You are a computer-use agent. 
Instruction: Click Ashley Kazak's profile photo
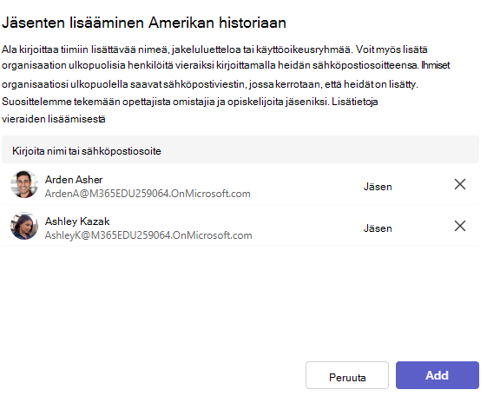pyautogui.click(x=24, y=226)
